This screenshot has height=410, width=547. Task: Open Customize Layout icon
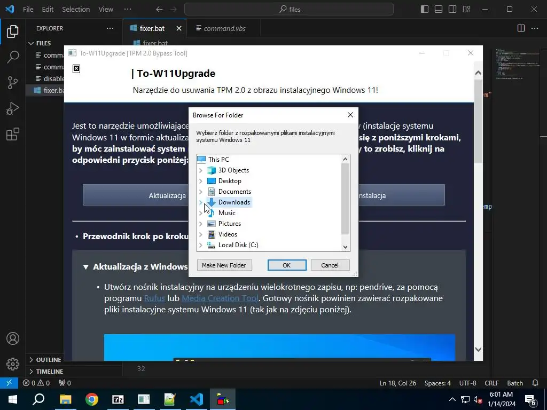click(466, 10)
